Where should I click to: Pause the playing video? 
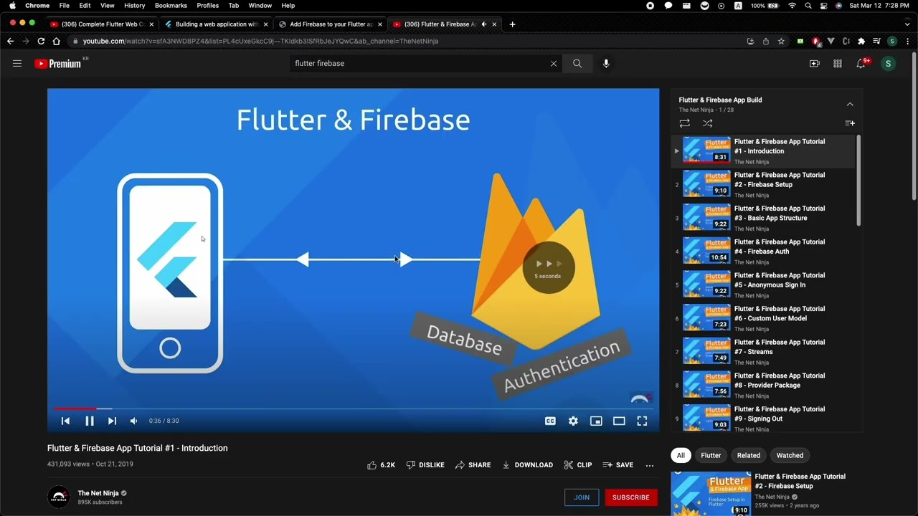tap(90, 421)
